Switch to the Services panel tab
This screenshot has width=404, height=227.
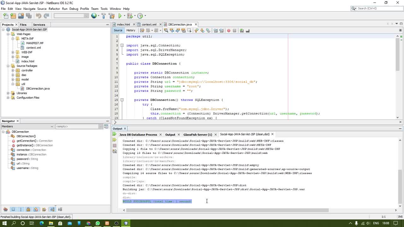pos(39,25)
